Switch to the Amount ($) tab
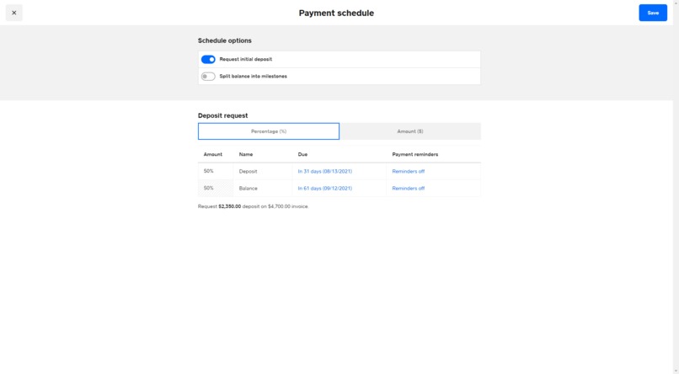 coord(410,131)
